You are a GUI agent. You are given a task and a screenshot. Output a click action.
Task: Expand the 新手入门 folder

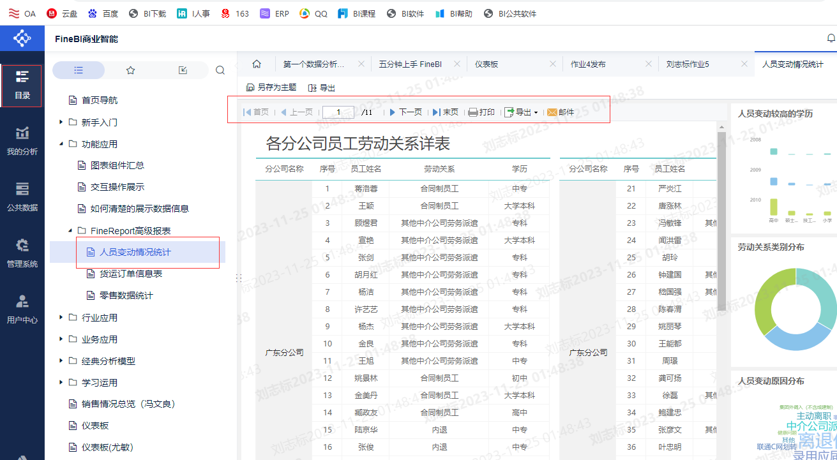61,122
